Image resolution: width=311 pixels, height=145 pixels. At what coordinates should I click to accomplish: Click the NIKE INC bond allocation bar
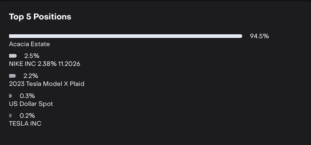click(13, 56)
